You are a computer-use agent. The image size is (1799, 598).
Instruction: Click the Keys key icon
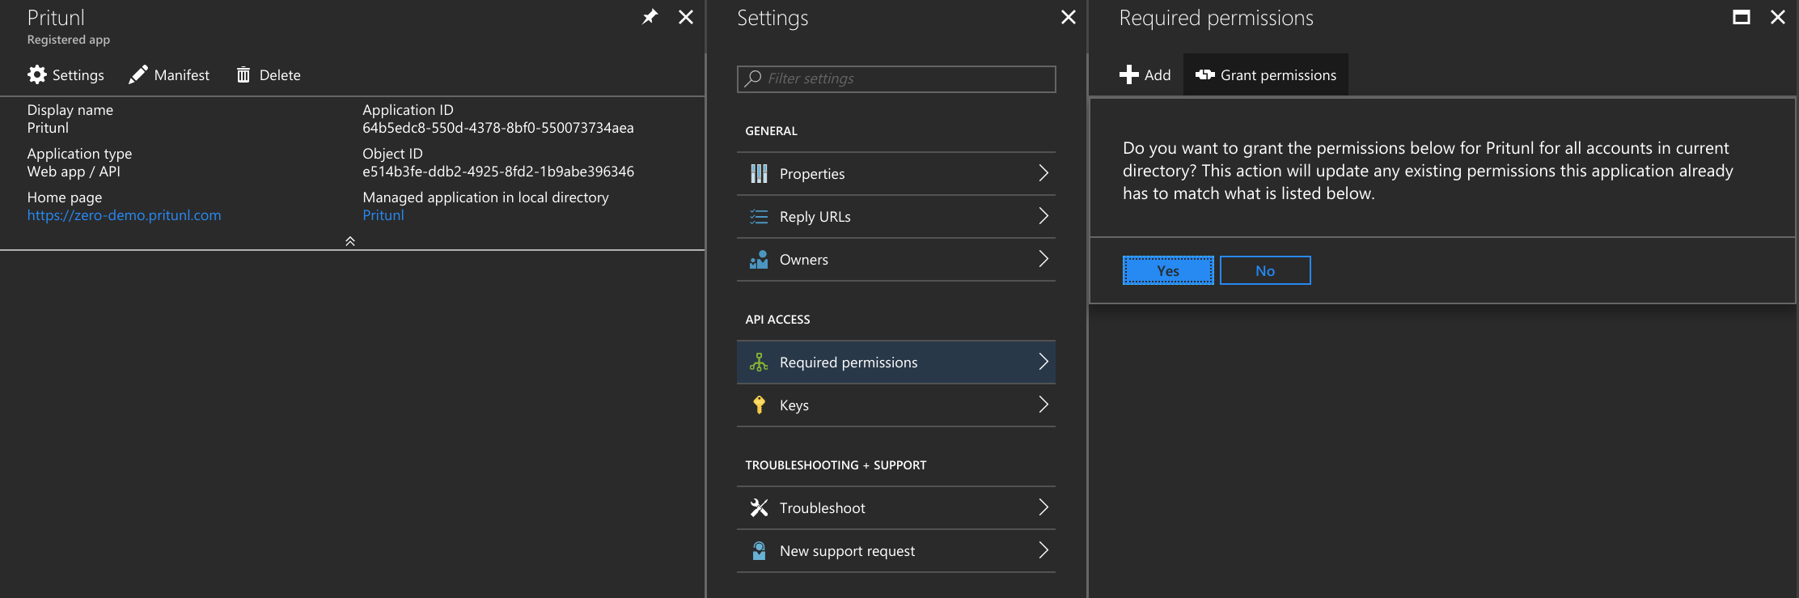(759, 405)
